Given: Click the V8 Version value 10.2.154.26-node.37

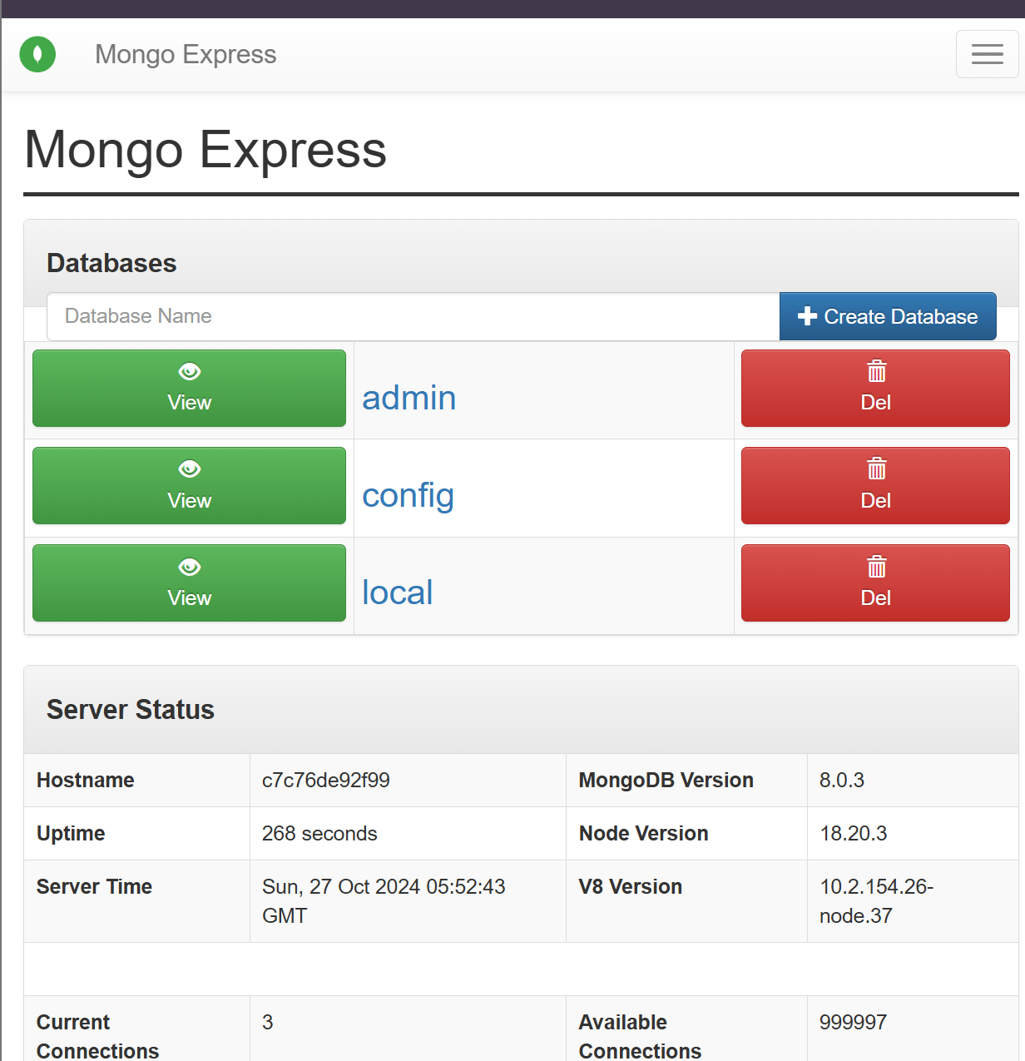Looking at the screenshot, I should 876,901.
